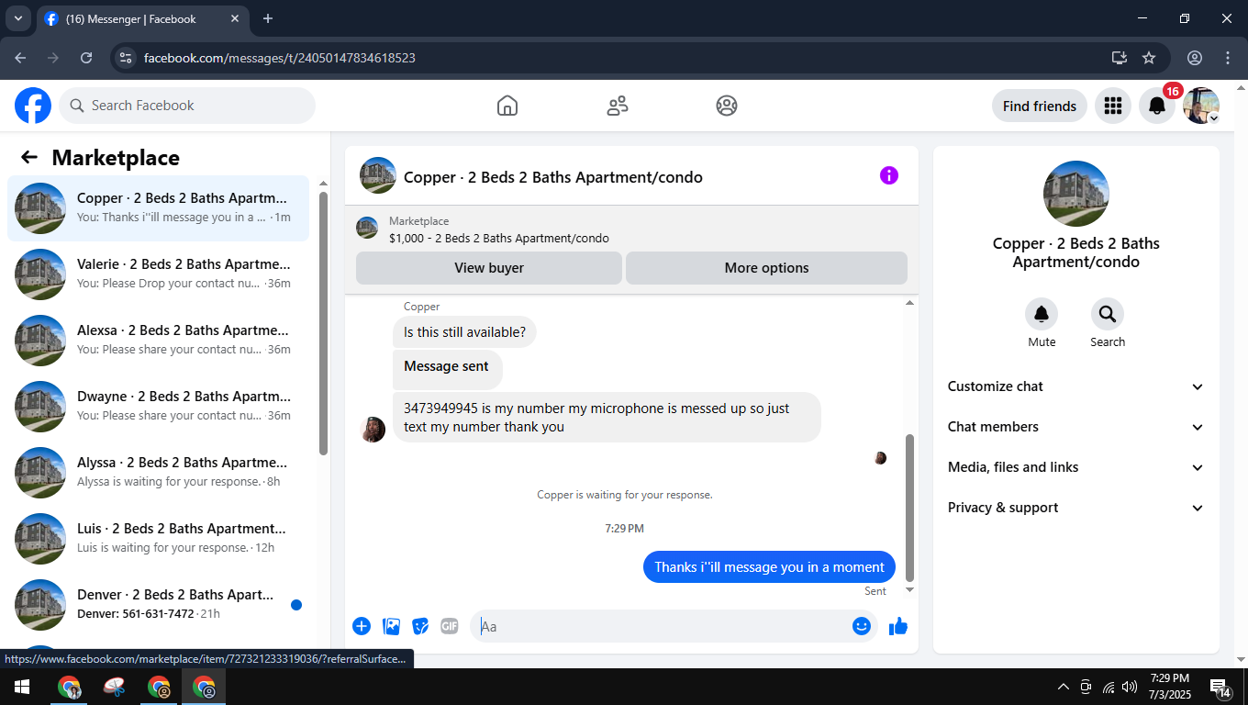Click the message text field Aa
The width and height of the screenshot is (1248, 705).
point(661,626)
